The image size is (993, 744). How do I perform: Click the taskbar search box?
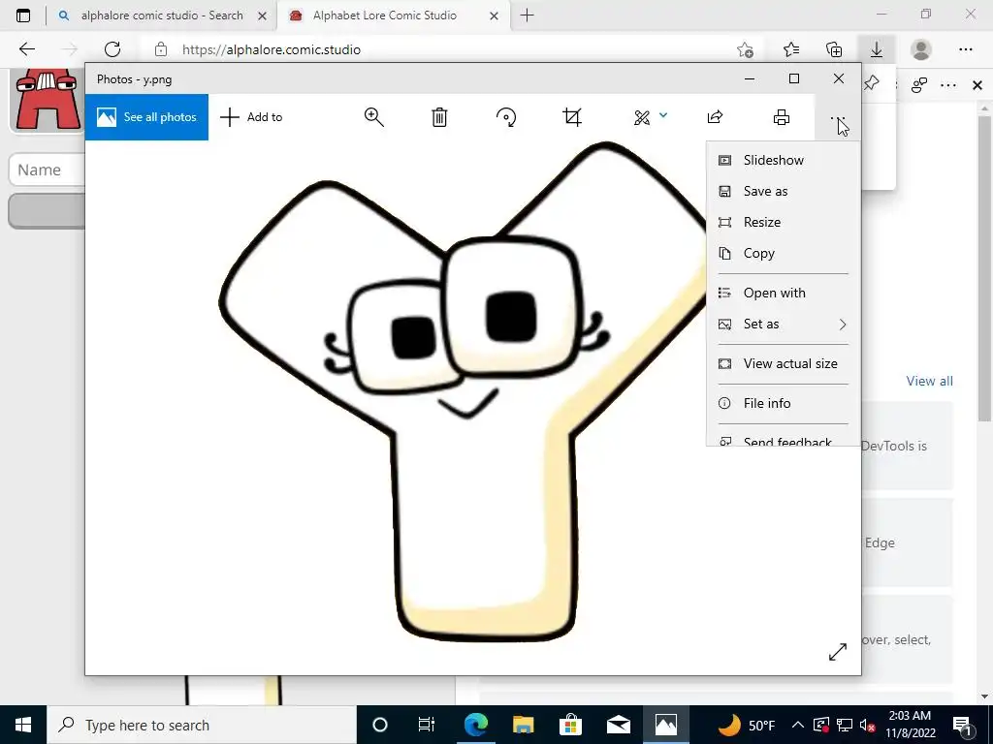(x=202, y=725)
